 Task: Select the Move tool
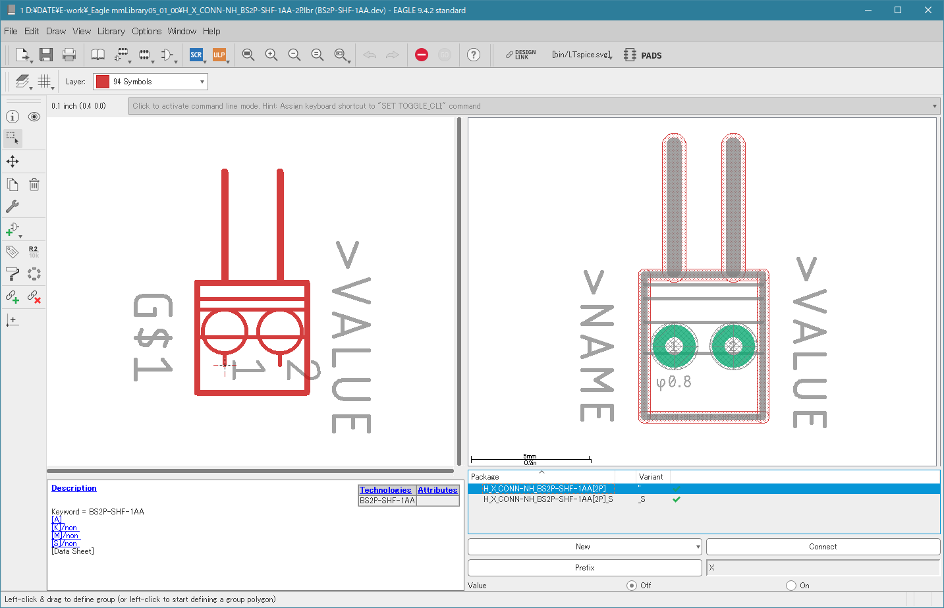coord(13,161)
